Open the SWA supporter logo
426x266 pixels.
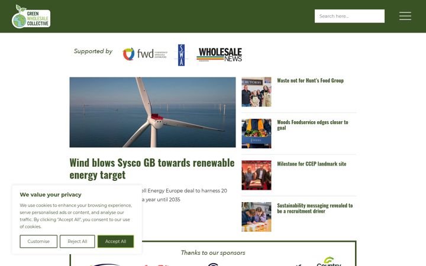coord(181,55)
